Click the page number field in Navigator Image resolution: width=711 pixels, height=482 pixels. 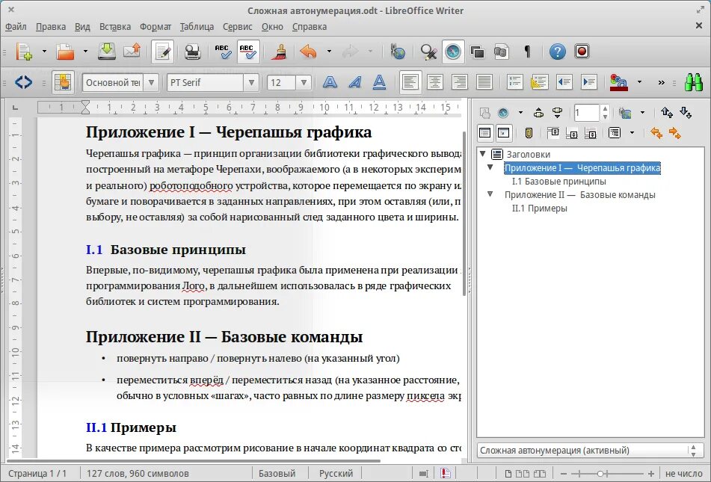[585, 112]
